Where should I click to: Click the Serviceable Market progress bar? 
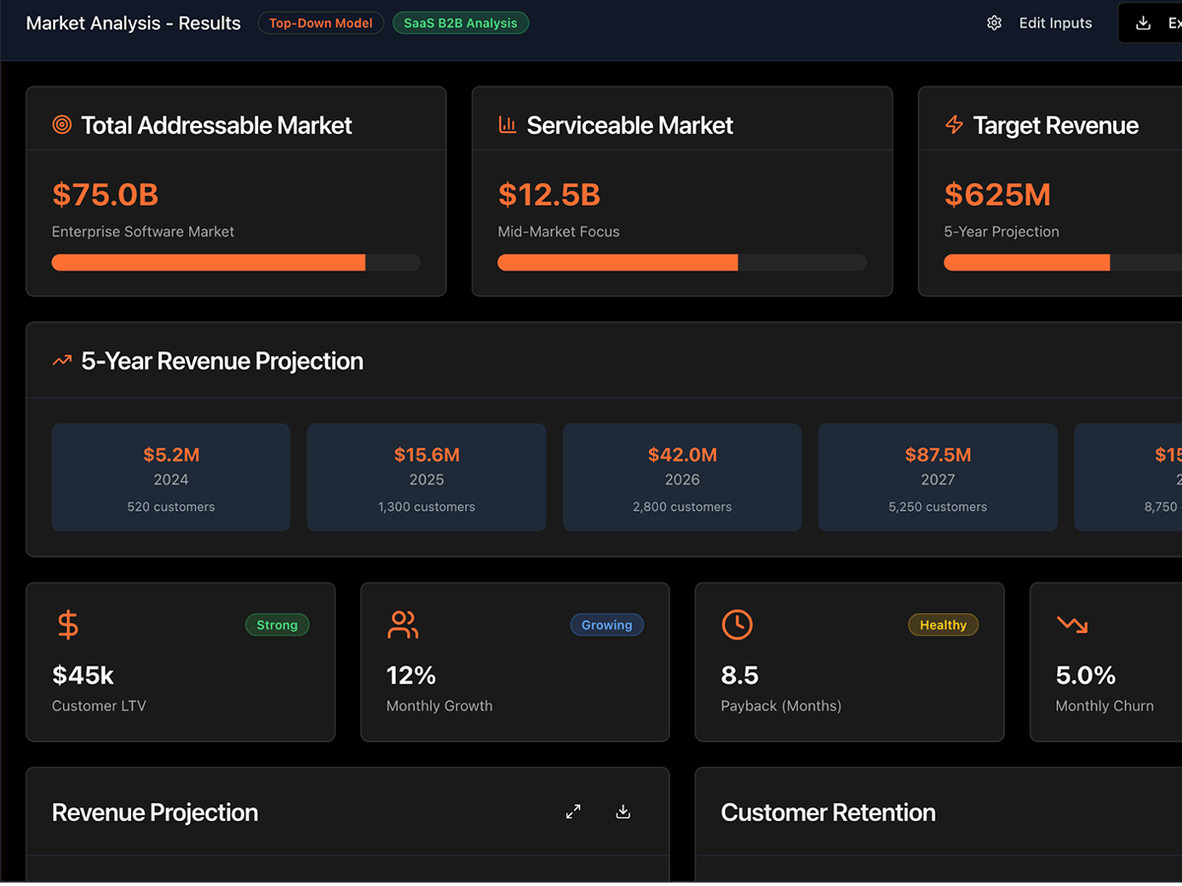tap(682, 263)
